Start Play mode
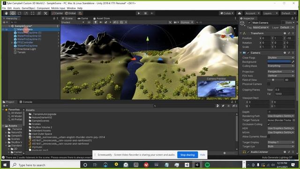 click(x=139, y=13)
